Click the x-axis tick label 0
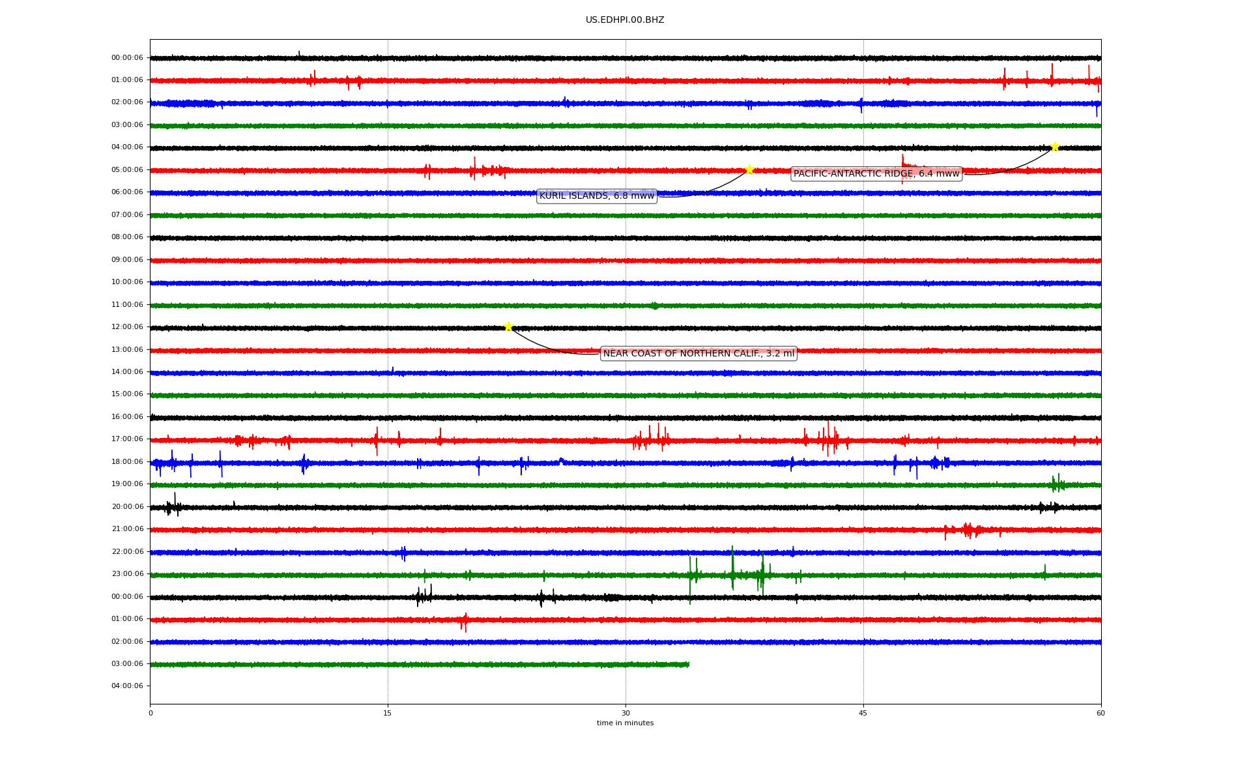1251x782 pixels. pyautogui.click(x=151, y=713)
